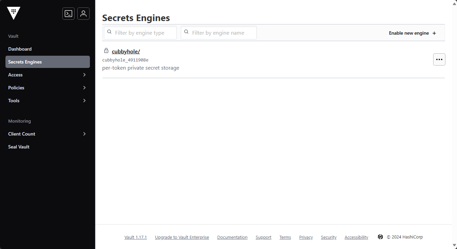457x249 pixels.
Task: Open the Access sidebar item
Action: coord(48,75)
